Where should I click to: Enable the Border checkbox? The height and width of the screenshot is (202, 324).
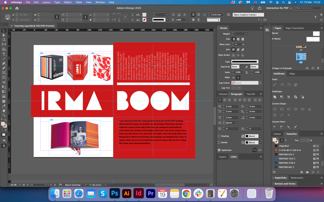219,142
